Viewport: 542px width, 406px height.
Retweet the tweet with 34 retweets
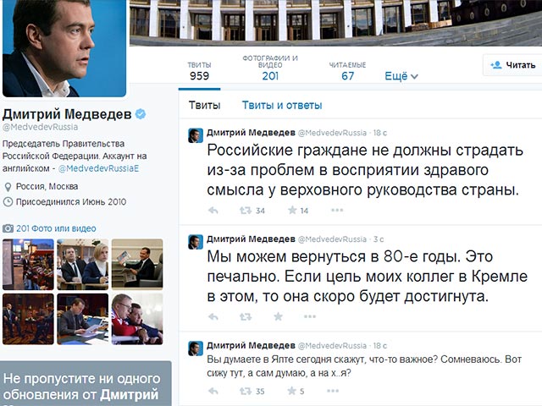[x=246, y=211]
